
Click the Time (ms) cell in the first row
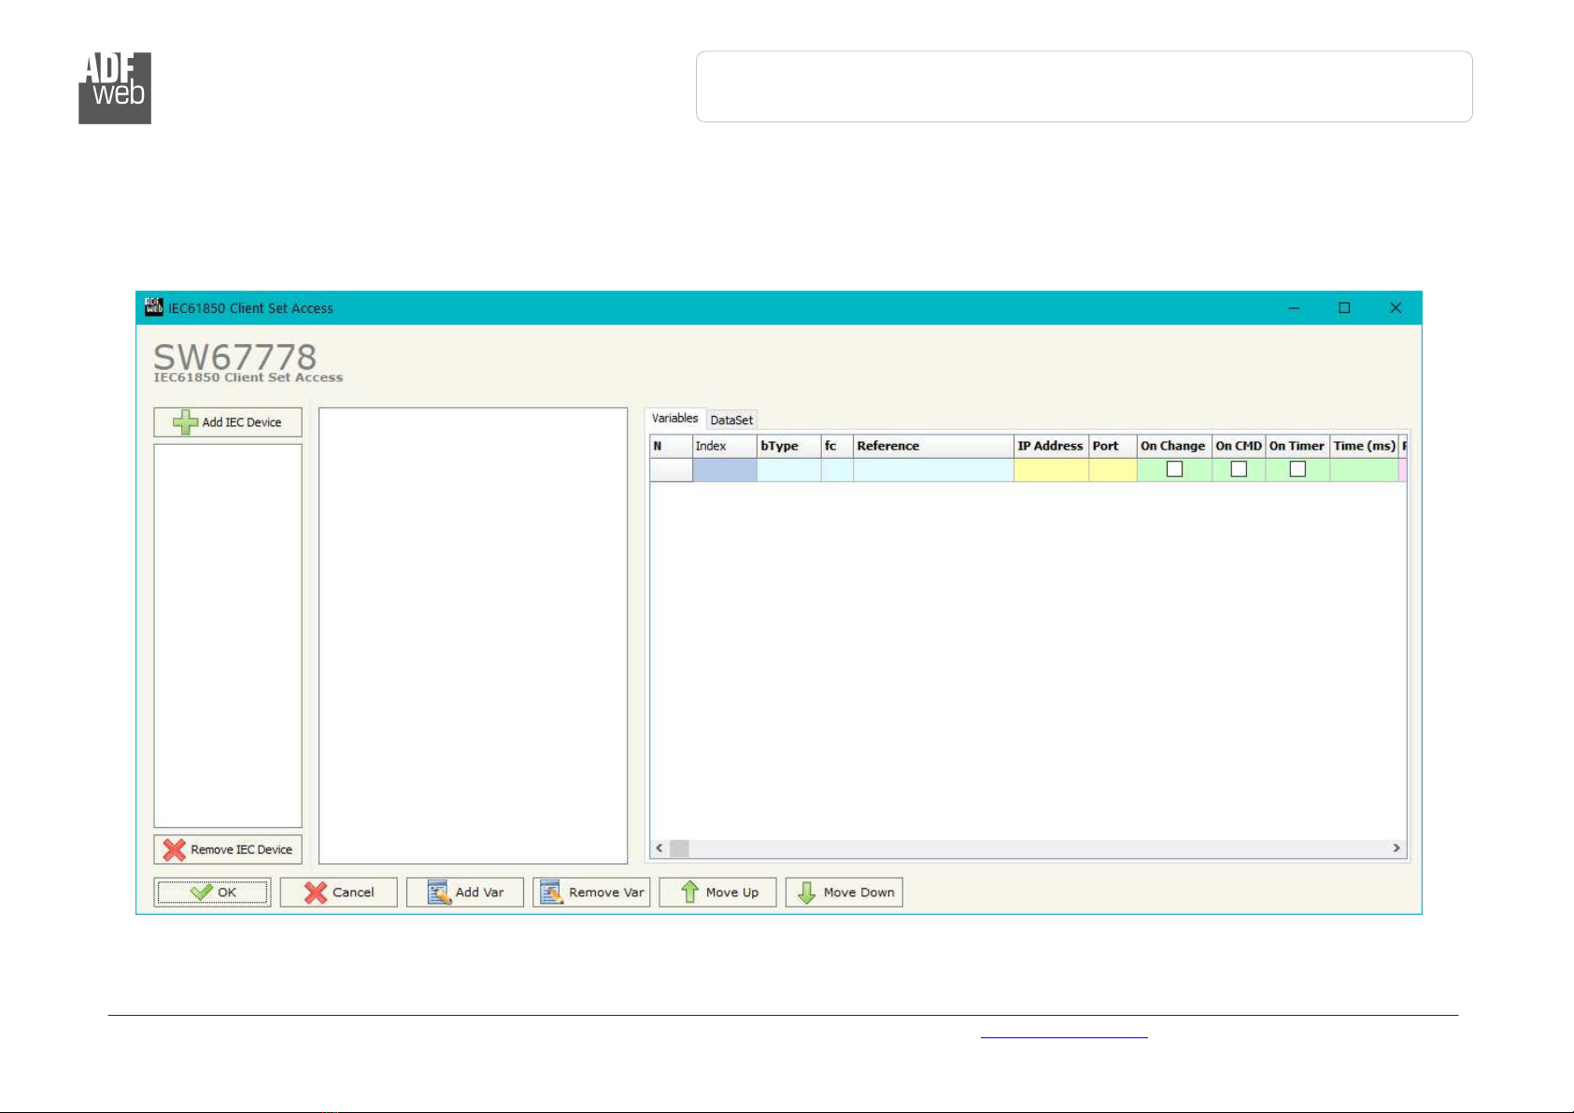(1364, 470)
